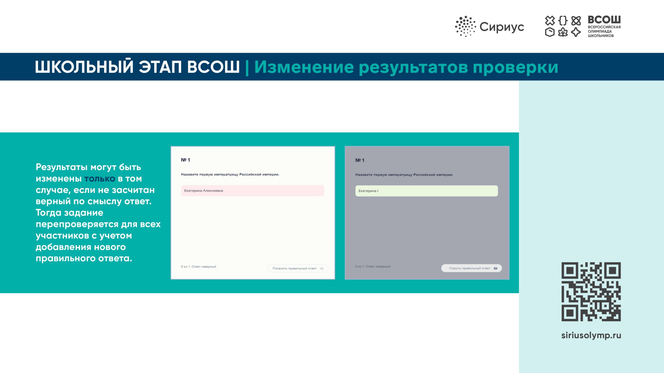Click the 'Скрыть правильный ответ' button
Viewport: 664px width, 373px height.
(472, 268)
